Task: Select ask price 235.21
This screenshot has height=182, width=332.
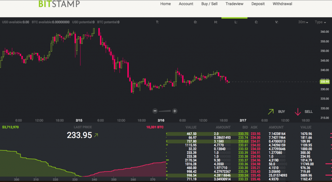Action: [x=255, y=168]
